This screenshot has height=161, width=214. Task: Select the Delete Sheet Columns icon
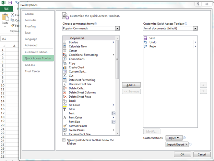coord(64,92)
